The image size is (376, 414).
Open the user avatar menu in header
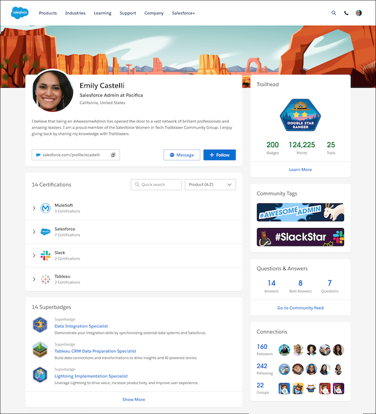tap(358, 13)
